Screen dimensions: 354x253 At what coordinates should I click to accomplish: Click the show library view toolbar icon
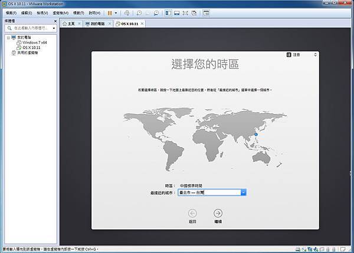168,12
